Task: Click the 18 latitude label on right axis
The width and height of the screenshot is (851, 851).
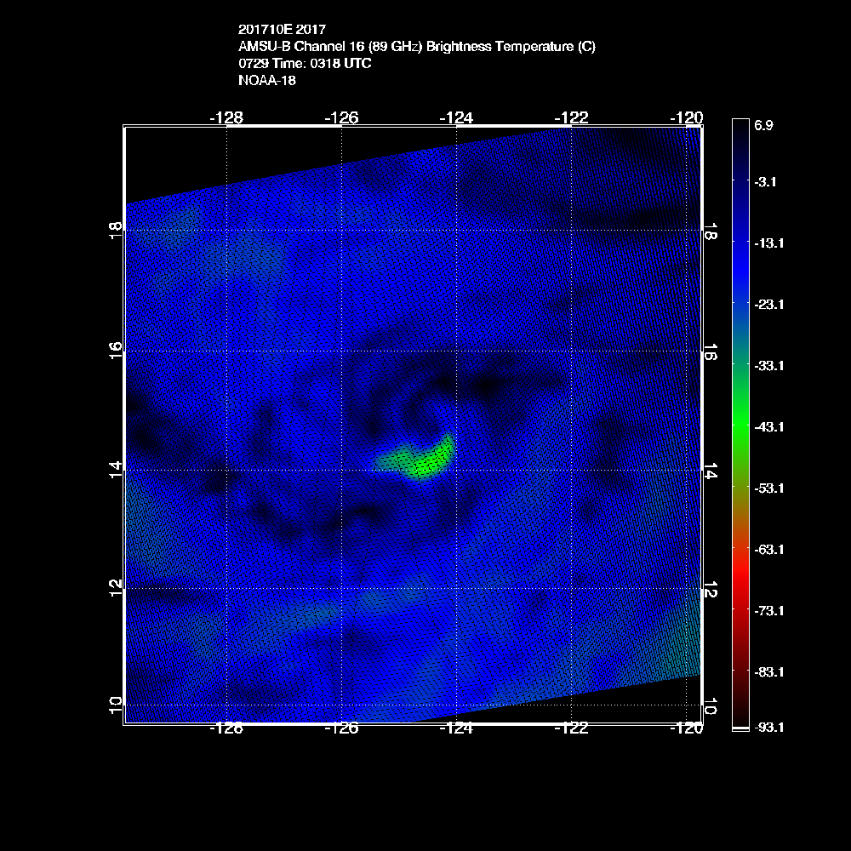Action: coord(711,231)
